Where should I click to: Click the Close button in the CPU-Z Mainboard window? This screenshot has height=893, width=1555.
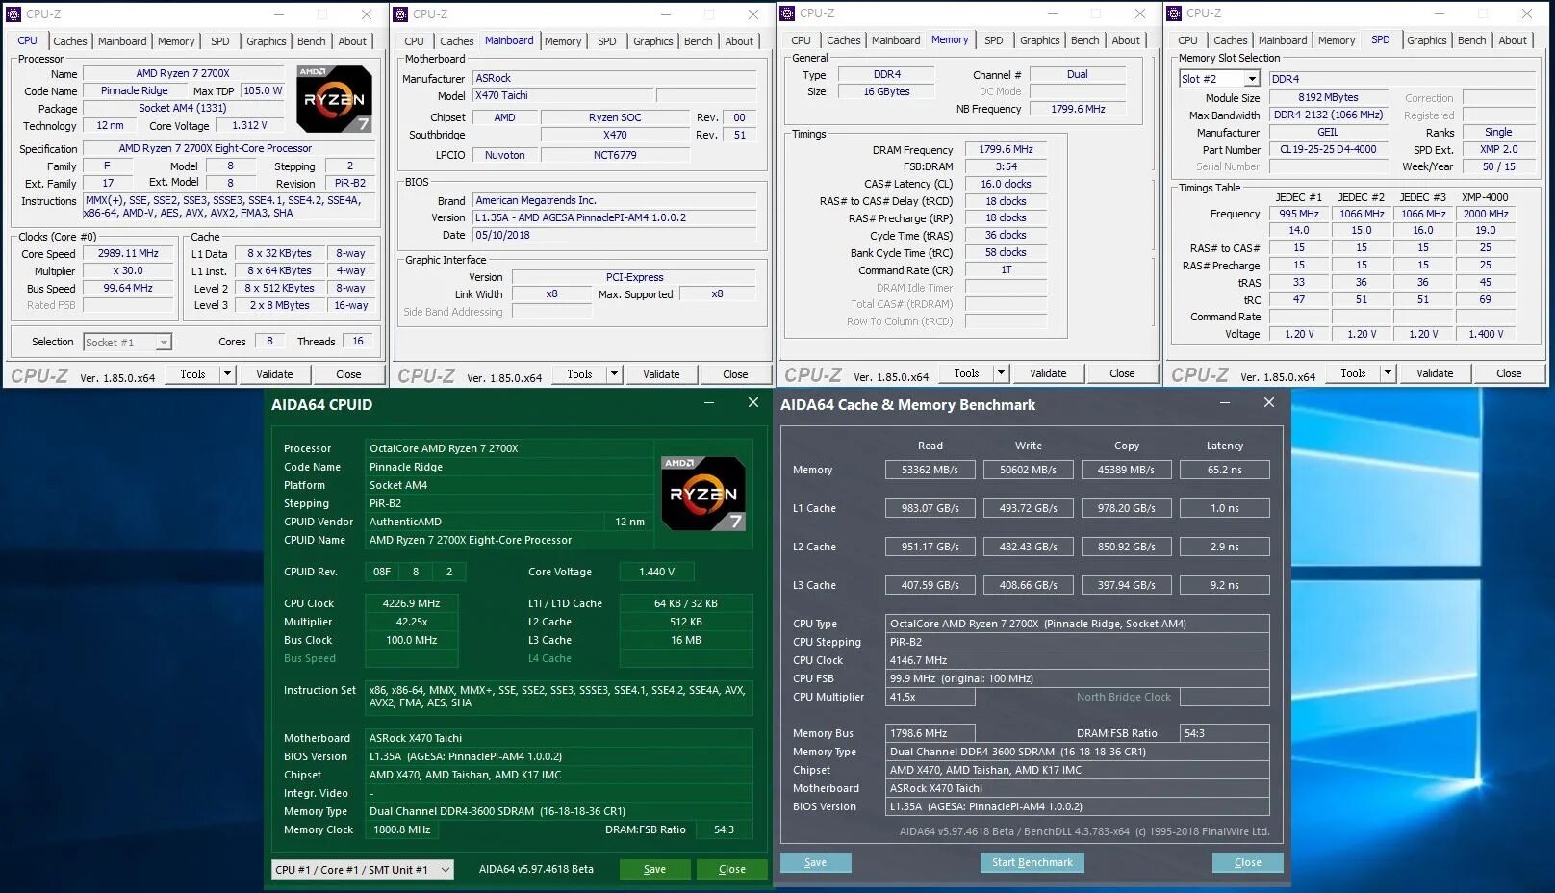(735, 374)
